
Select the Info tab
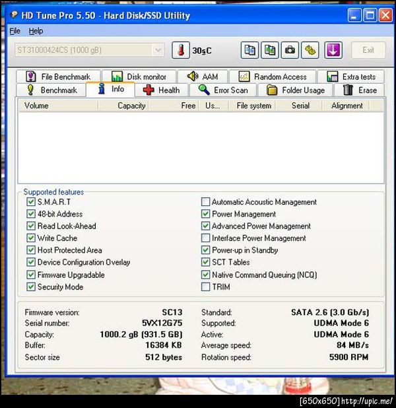click(x=110, y=89)
